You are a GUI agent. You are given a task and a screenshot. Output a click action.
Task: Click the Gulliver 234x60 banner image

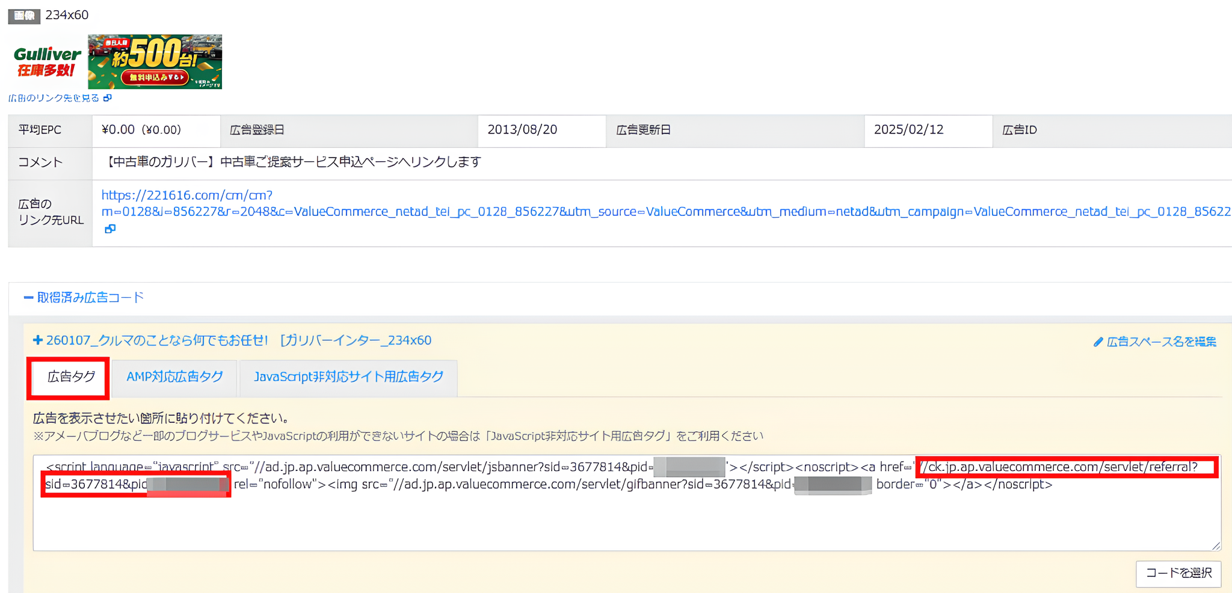(116, 62)
